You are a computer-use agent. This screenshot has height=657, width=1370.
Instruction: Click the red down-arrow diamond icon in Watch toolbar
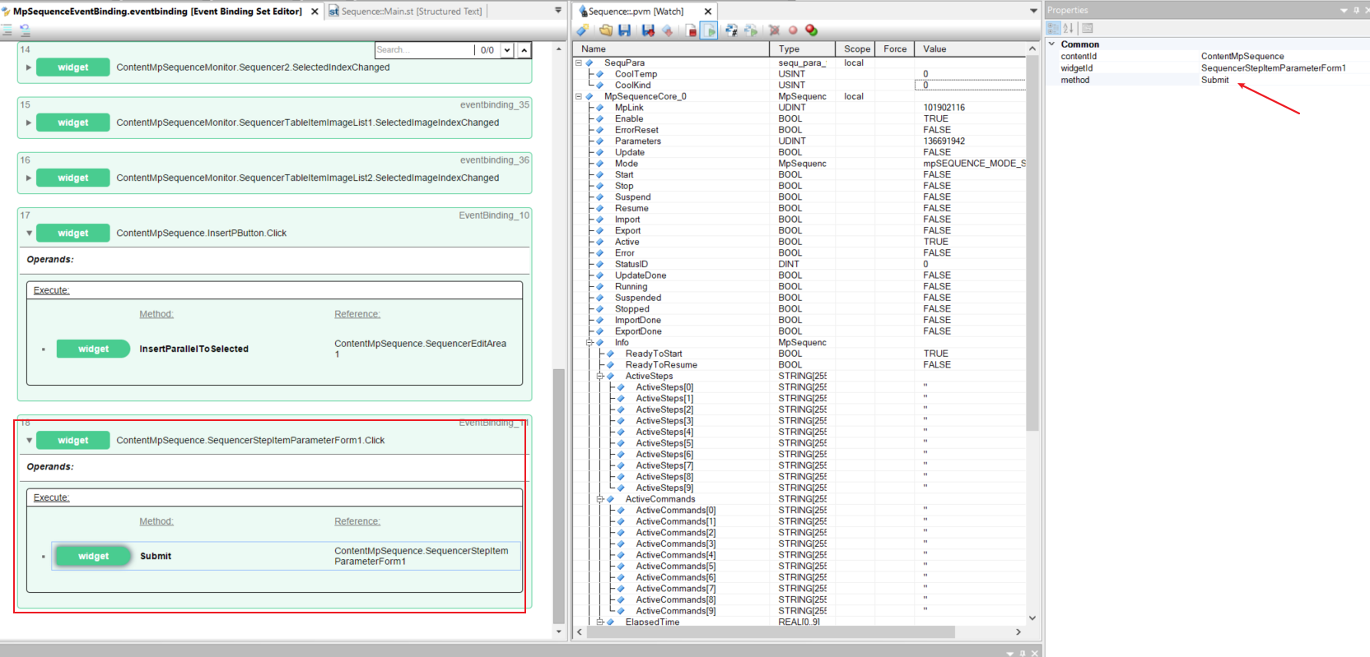tap(668, 30)
